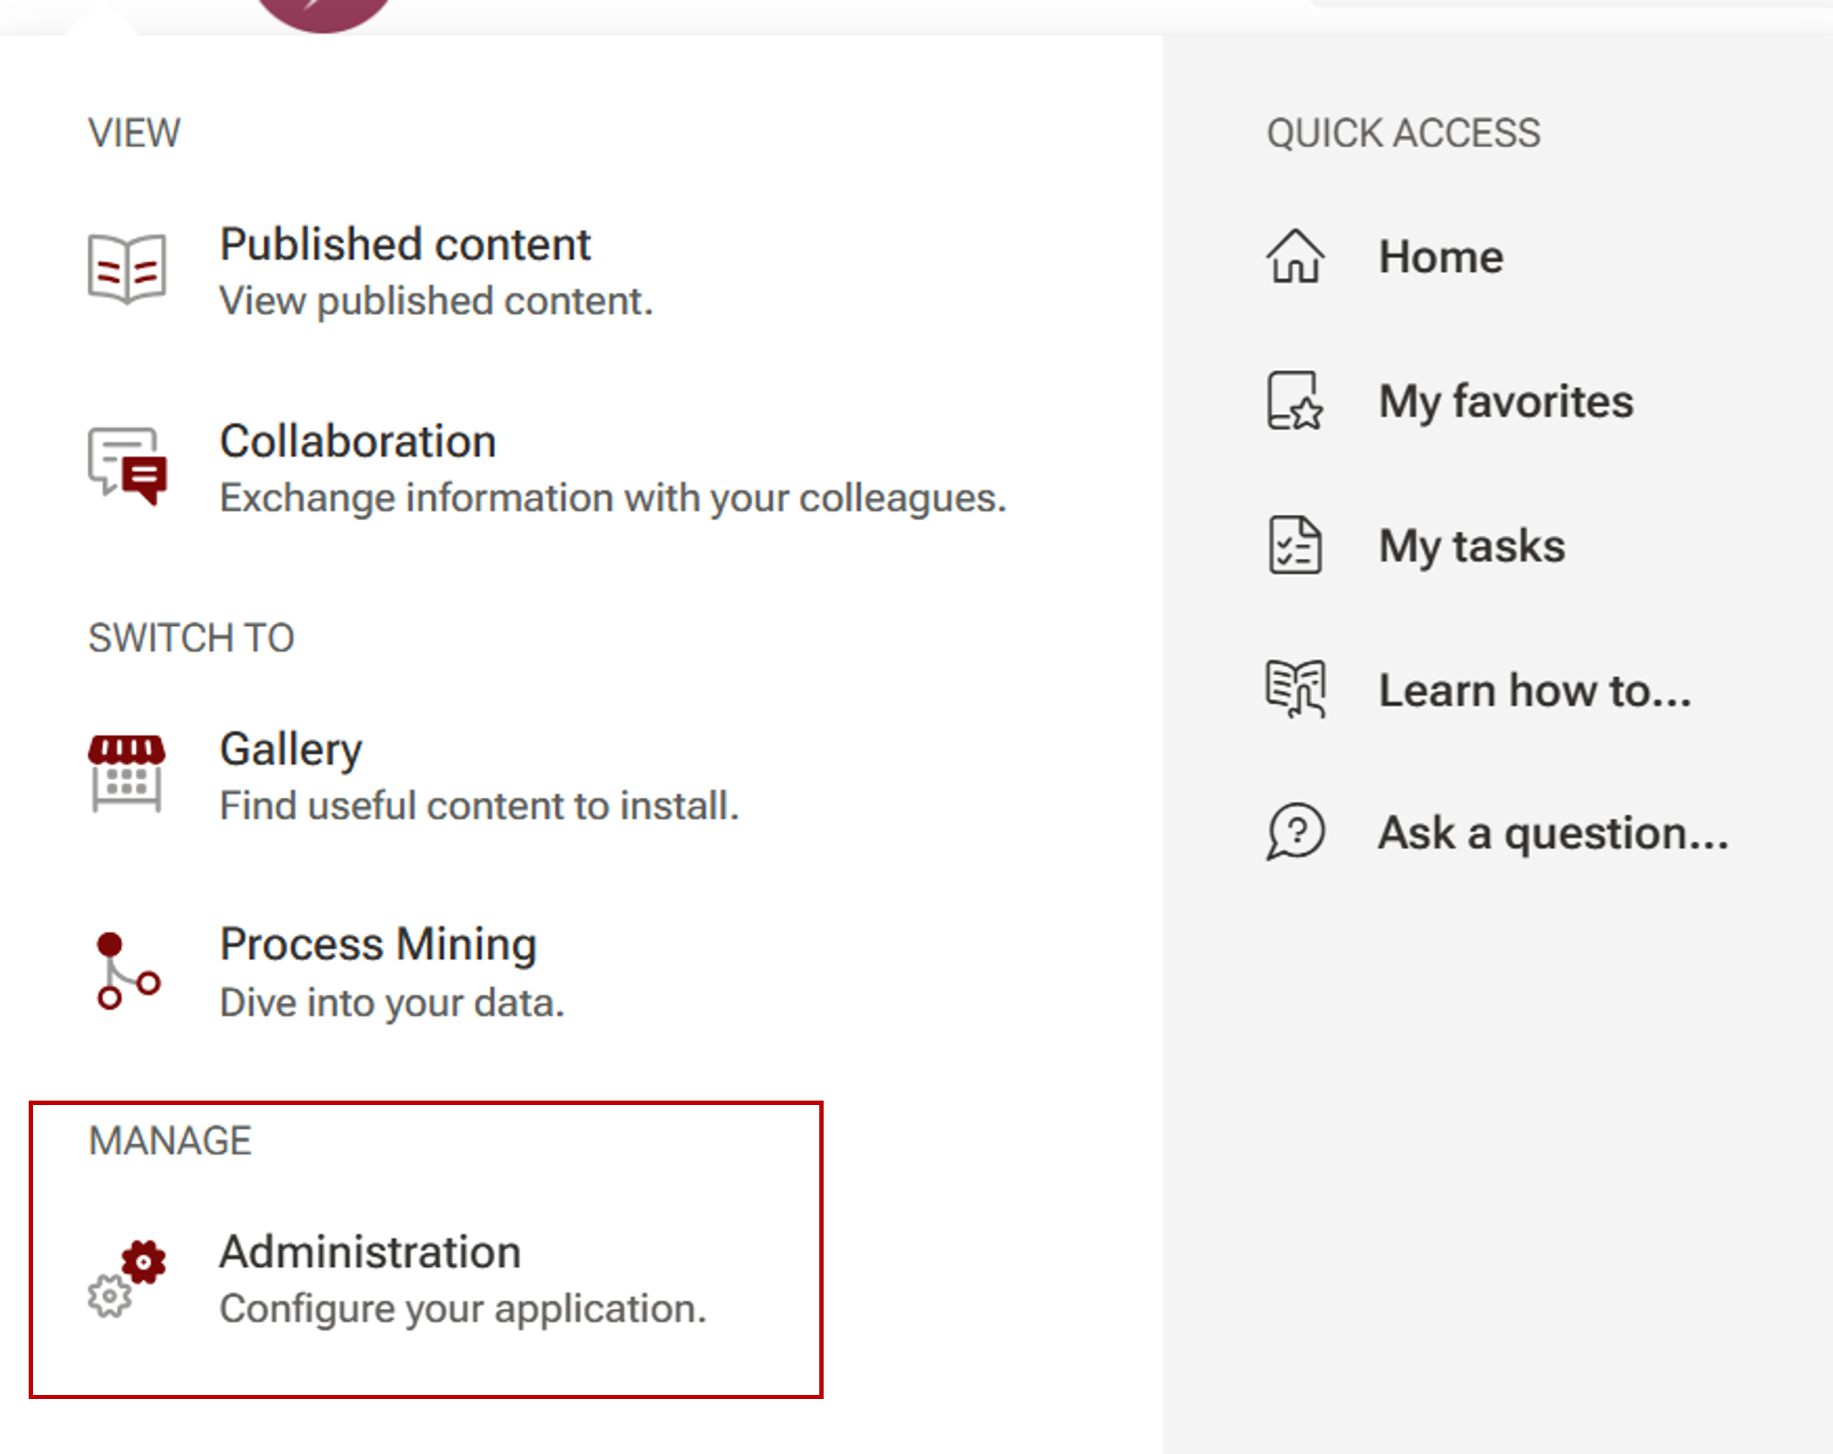This screenshot has height=1454, width=1833.
Task: Click the Administration gears icon
Action: tap(127, 1279)
